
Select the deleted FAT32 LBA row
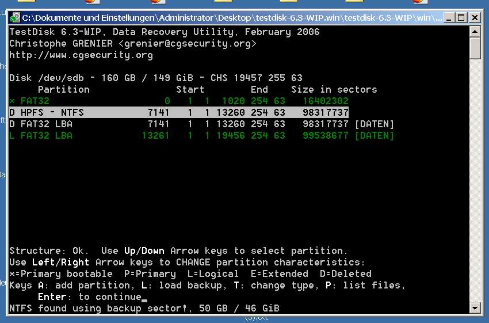click(201, 124)
